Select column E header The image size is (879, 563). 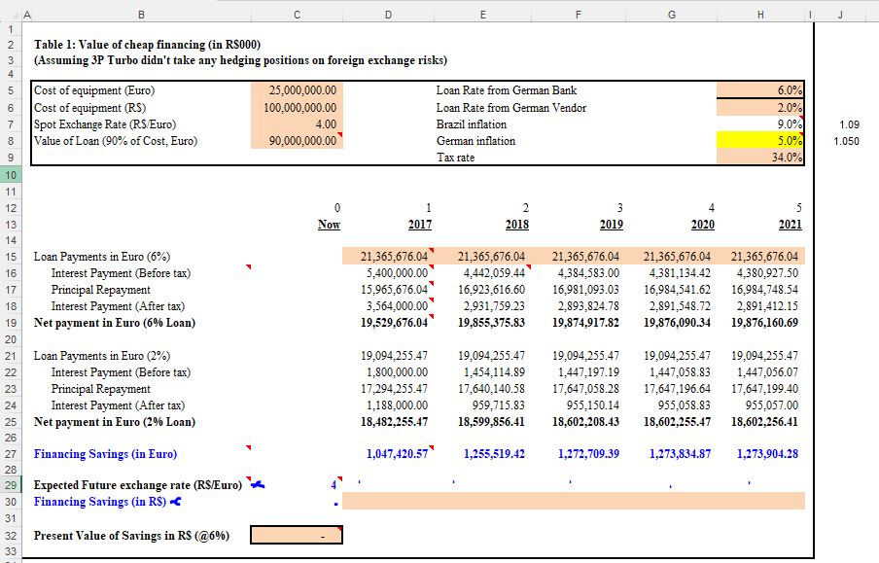tap(482, 16)
